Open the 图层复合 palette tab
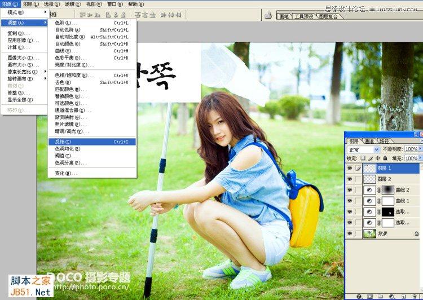423x300 pixels. 328,16
